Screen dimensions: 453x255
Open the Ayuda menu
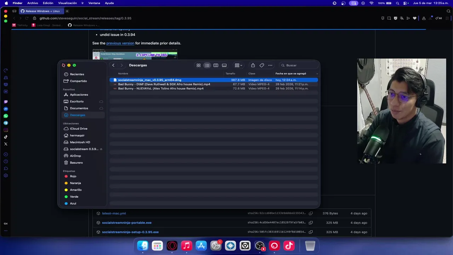tap(109, 3)
